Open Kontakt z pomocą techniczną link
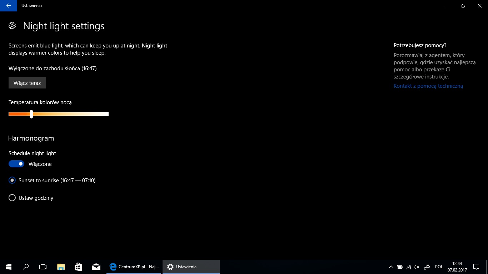This screenshot has height=274, width=488. (x=428, y=86)
